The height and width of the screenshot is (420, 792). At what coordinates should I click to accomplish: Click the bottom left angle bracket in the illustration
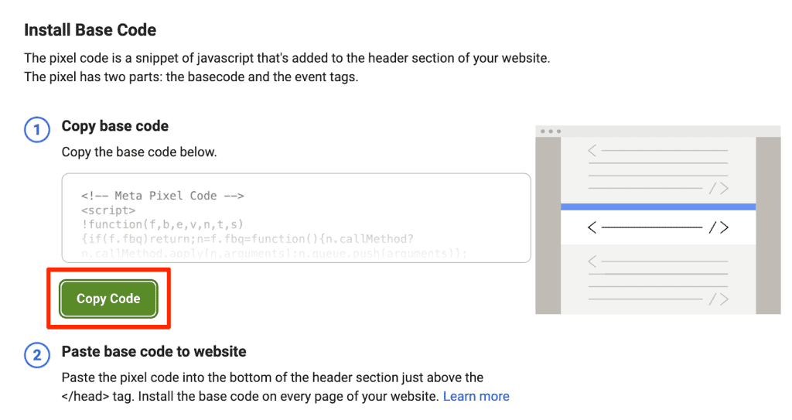(x=592, y=261)
